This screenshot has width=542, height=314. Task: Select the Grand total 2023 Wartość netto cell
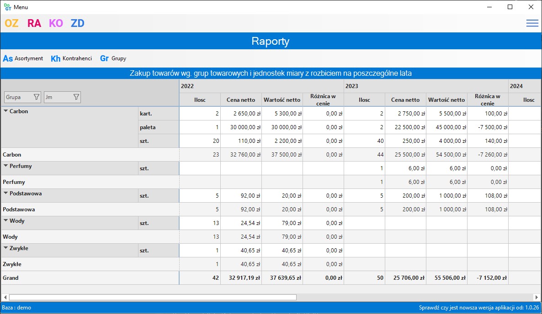pos(446,277)
